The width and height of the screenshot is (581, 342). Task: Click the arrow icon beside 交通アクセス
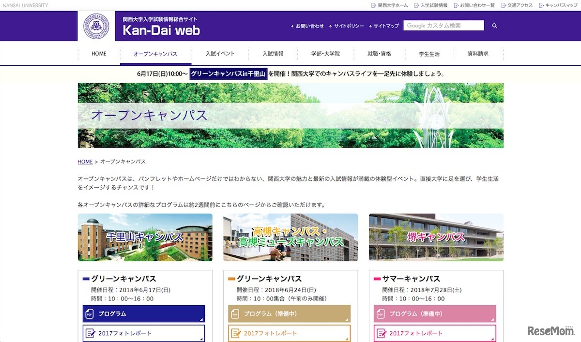pyautogui.click(x=504, y=5)
